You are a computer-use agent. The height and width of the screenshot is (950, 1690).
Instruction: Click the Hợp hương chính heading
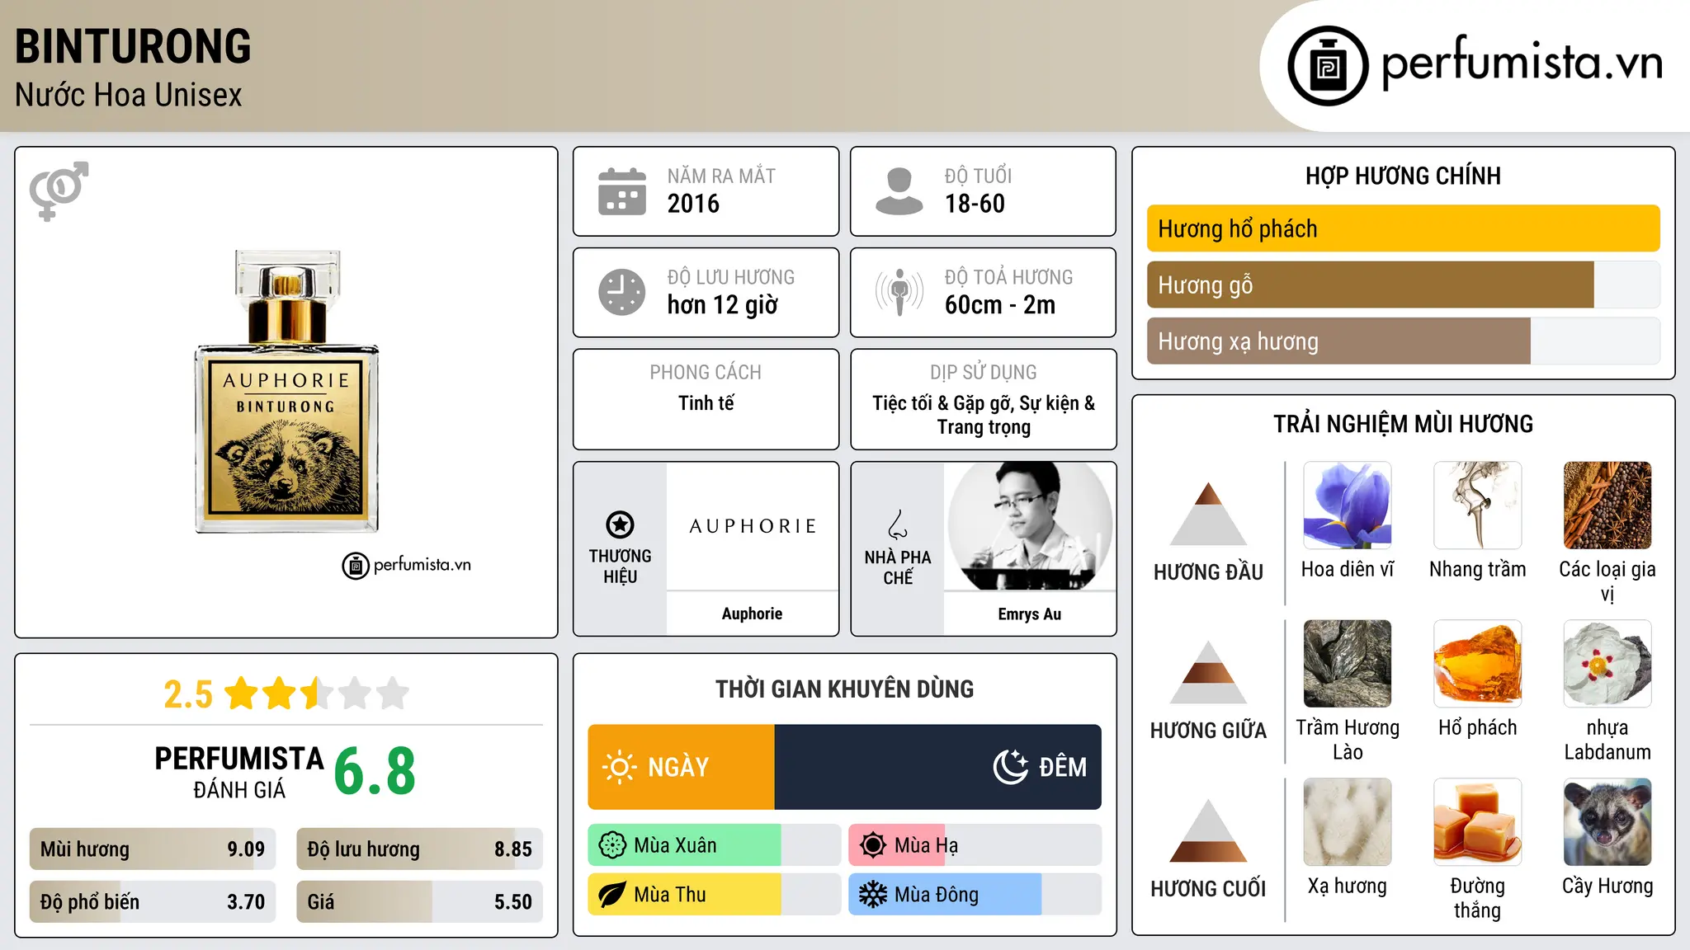[1403, 176]
